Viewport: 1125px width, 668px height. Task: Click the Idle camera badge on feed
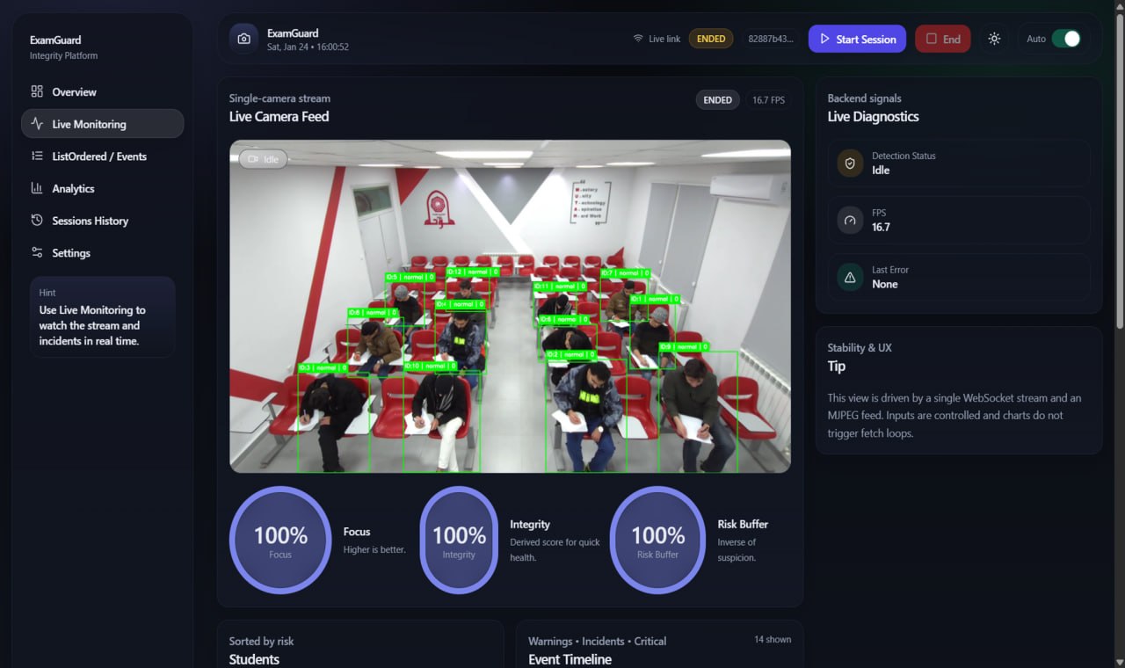tap(264, 159)
